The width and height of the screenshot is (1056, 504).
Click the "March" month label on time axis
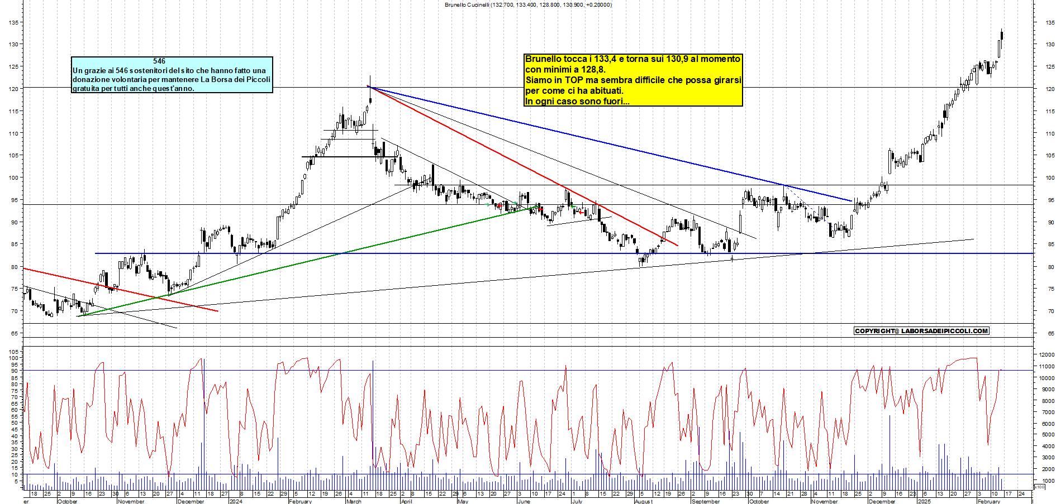354,501
